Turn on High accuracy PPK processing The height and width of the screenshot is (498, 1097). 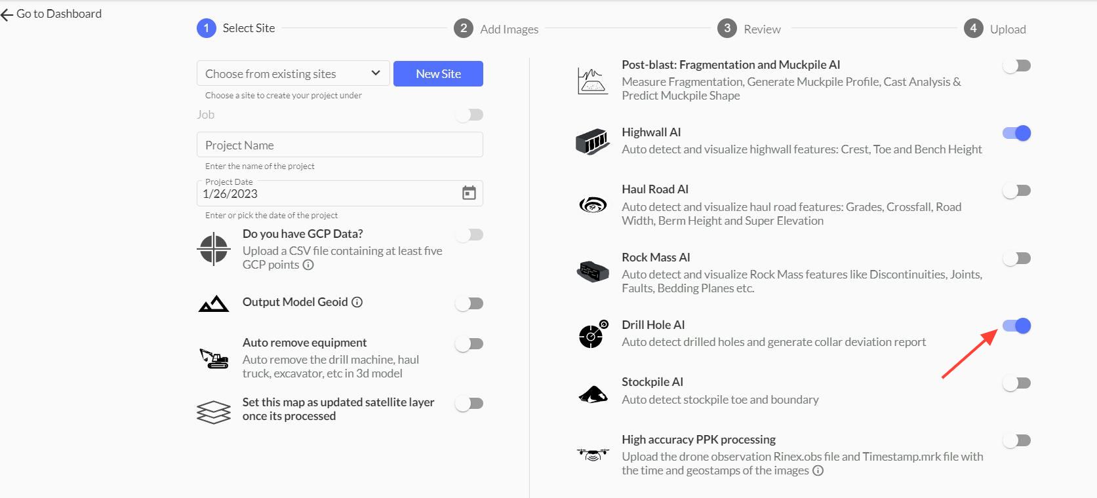pyautogui.click(x=1016, y=440)
